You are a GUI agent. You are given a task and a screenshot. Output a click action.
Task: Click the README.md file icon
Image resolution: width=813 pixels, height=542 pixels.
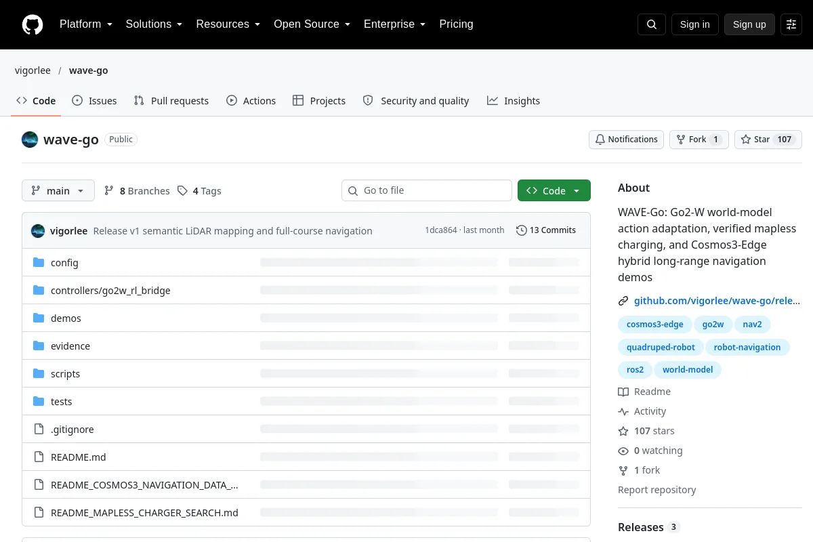point(39,457)
